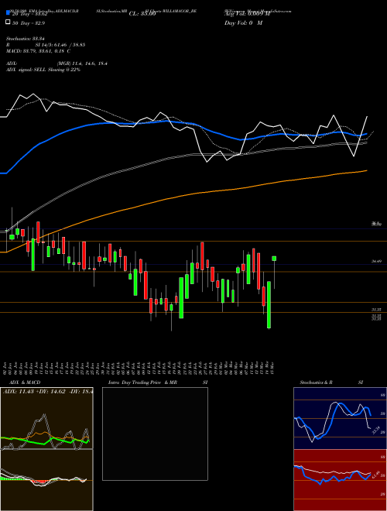Screen dimensions: 387x511
Task: Select the RSI 14/3 '61.46 / 58.85' reading
Action: click(70, 45)
